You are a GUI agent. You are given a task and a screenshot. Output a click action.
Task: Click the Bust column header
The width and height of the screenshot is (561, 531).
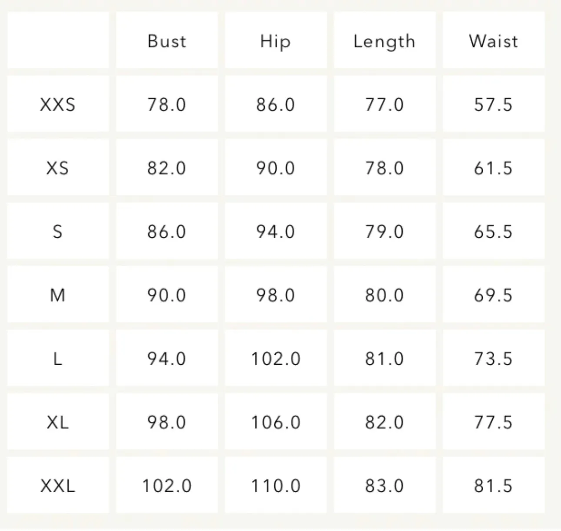click(167, 41)
